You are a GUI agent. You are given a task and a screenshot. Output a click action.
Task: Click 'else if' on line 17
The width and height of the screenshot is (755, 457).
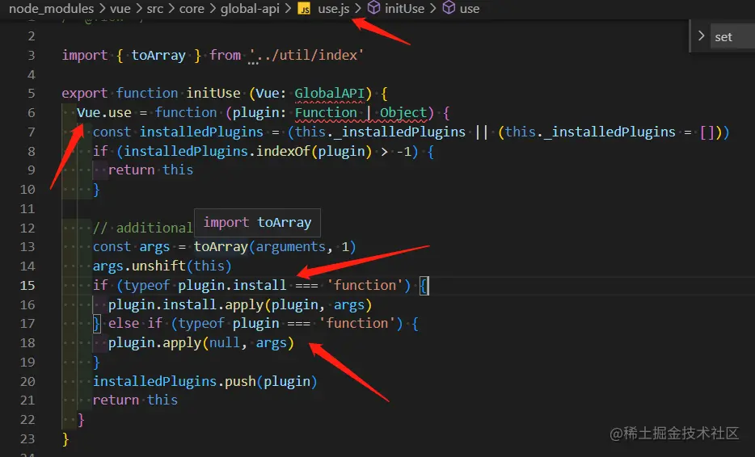pos(135,323)
